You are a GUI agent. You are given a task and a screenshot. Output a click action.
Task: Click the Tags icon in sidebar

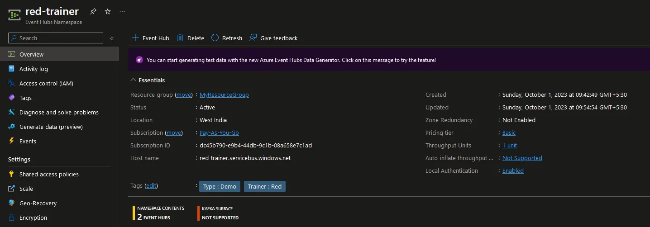pos(11,98)
